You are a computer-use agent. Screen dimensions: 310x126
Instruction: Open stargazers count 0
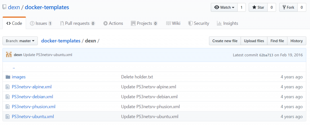tap(272, 7)
